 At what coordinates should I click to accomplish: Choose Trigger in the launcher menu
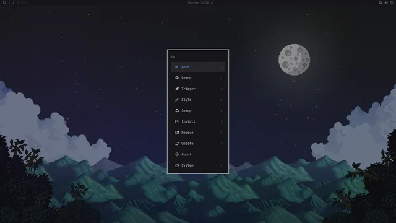pyautogui.click(x=198, y=89)
